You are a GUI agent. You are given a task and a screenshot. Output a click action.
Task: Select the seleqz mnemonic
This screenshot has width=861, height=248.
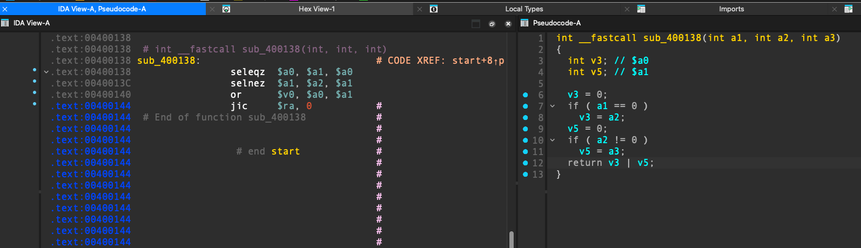(x=248, y=72)
